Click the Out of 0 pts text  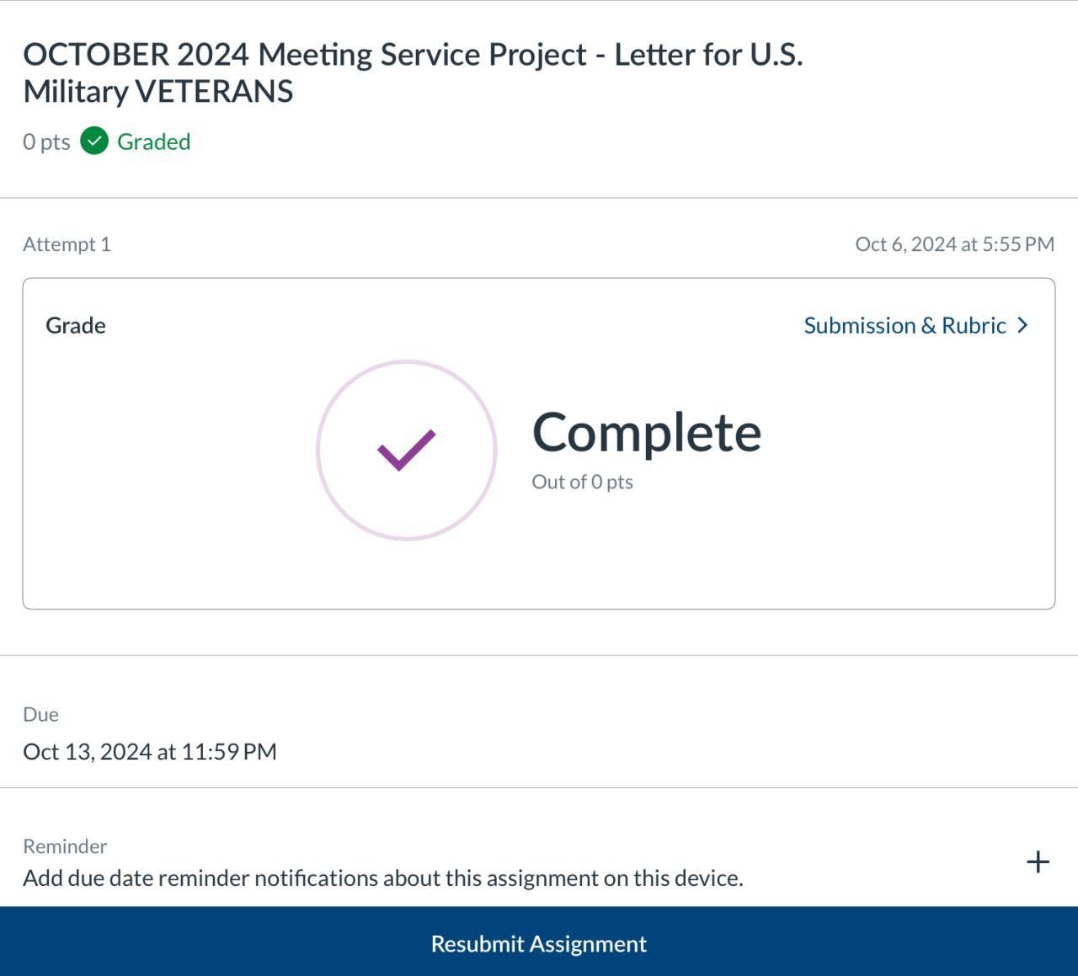pyautogui.click(x=582, y=482)
